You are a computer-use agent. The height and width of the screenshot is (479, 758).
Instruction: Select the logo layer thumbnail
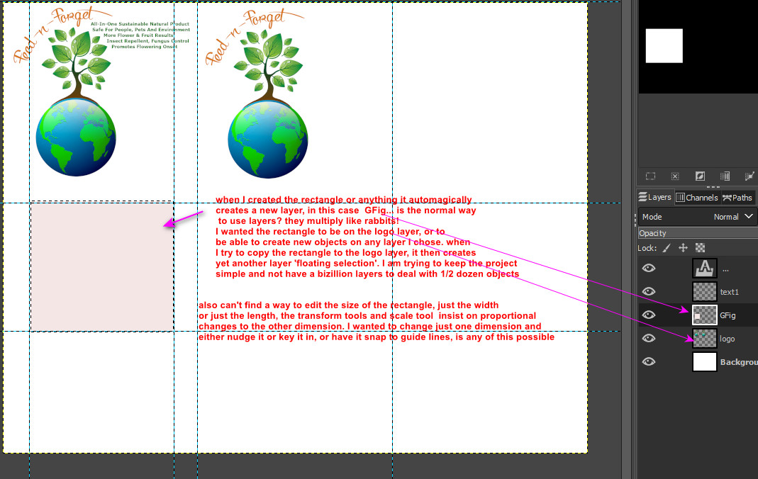pyautogui.click(x=704, y=339)
